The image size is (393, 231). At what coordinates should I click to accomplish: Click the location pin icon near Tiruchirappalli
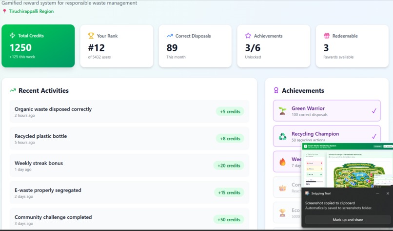(x=4, y=11)
